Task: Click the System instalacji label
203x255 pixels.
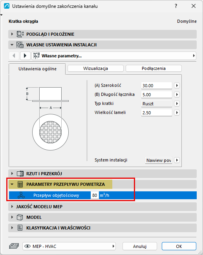Action: 111,160
